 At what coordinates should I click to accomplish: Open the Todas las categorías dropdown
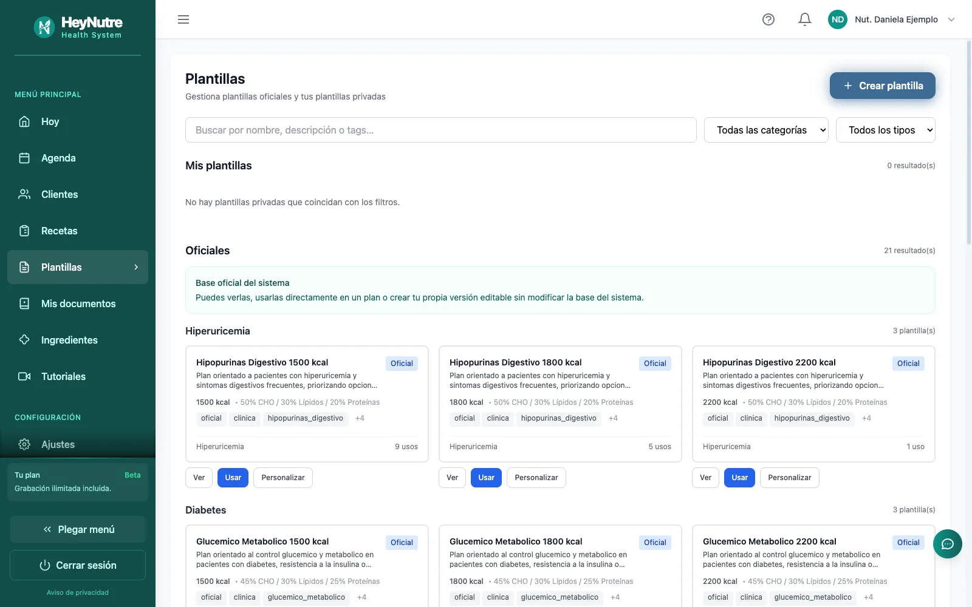(766, 130)
